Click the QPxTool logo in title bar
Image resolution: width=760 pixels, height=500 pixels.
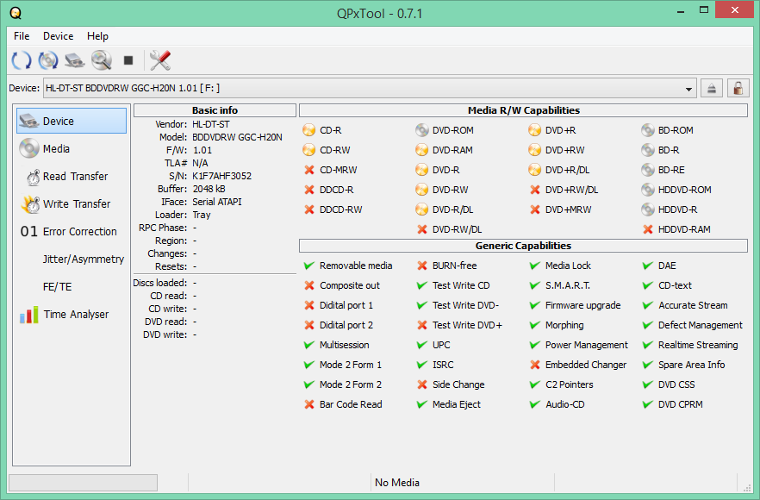pyautogui.click(x=16, y=13)
